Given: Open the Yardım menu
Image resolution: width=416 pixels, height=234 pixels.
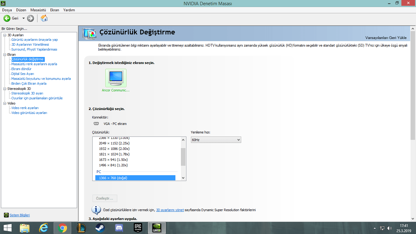Looking at the screenshot, I should pyautogui.click(x=69, y=10).
